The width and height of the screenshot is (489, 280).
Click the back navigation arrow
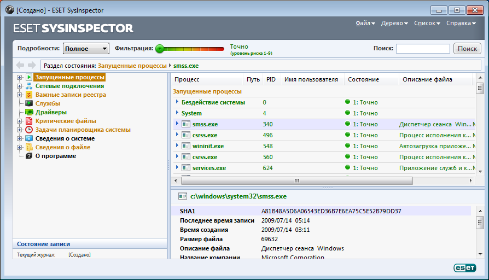click(20, 65)
